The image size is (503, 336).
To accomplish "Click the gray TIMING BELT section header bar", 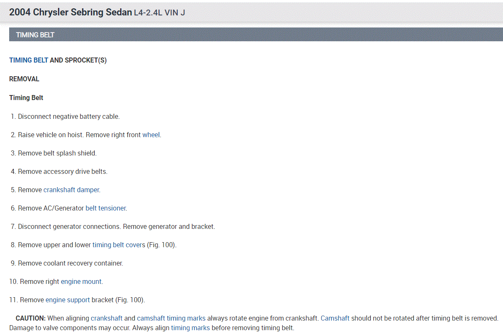I will 256,35.
